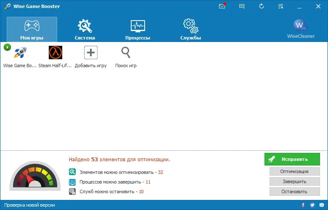Open the Twitter icon in status bar
This screenshot has height=210, width=328.
[312, 205]
